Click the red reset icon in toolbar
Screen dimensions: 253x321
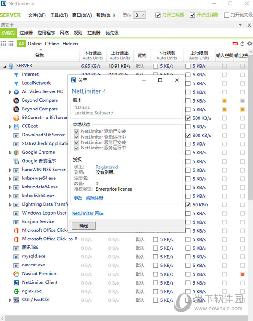pyautogui.click(x=235, y=44)
